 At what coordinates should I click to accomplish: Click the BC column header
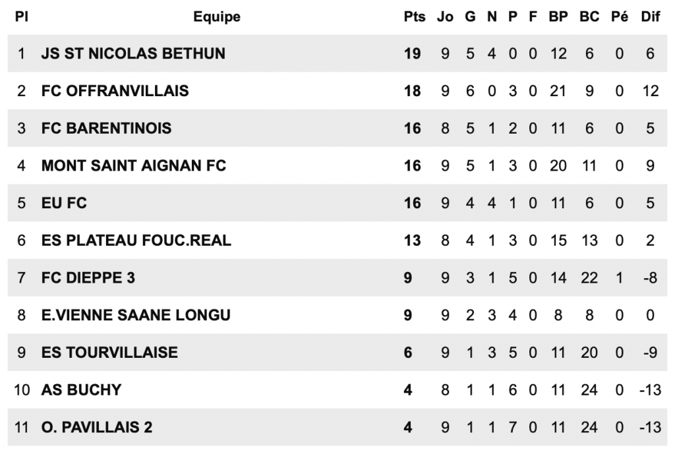click(x=589, y=17)
